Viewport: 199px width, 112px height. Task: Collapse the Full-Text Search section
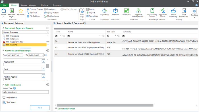pyautogui.click(x=3, y=85)
